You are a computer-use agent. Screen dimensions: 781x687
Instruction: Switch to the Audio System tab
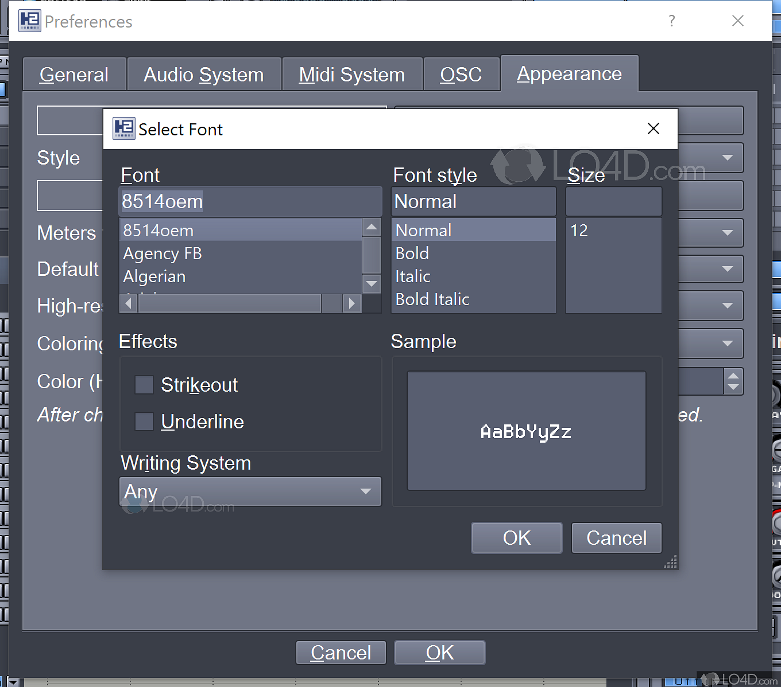click(x=204, y=75)
